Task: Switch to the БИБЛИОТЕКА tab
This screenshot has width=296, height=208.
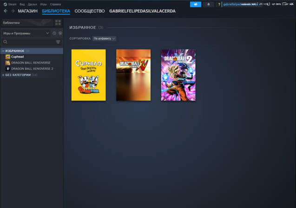Action: coord(56,11)
